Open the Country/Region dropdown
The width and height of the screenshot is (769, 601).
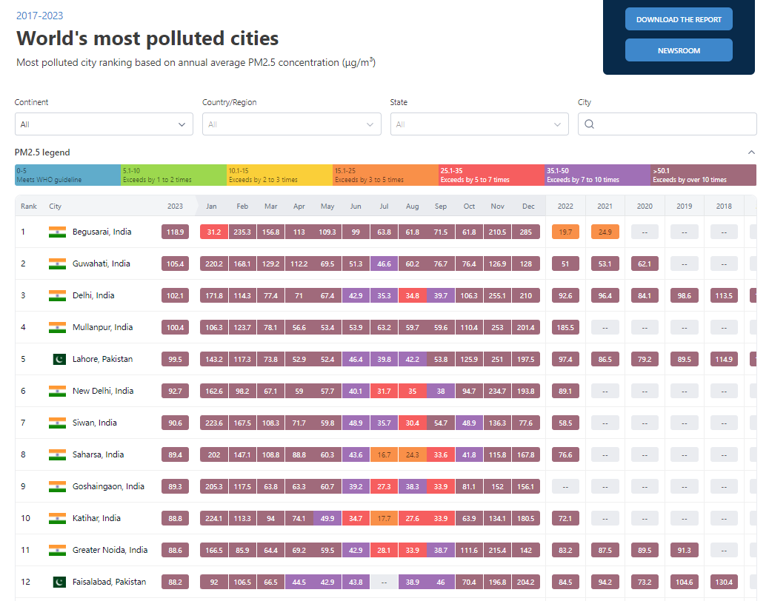pos(292,124)
